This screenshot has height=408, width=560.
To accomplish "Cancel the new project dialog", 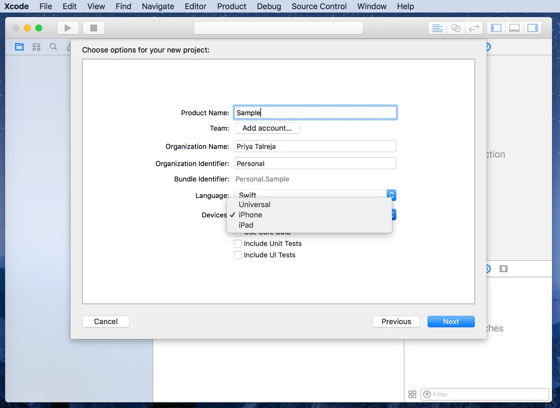I will coord(106,322).
